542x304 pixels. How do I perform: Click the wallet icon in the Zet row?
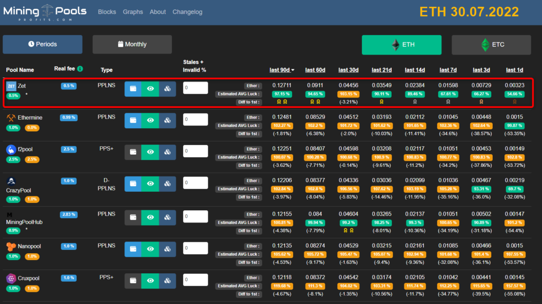133,89
